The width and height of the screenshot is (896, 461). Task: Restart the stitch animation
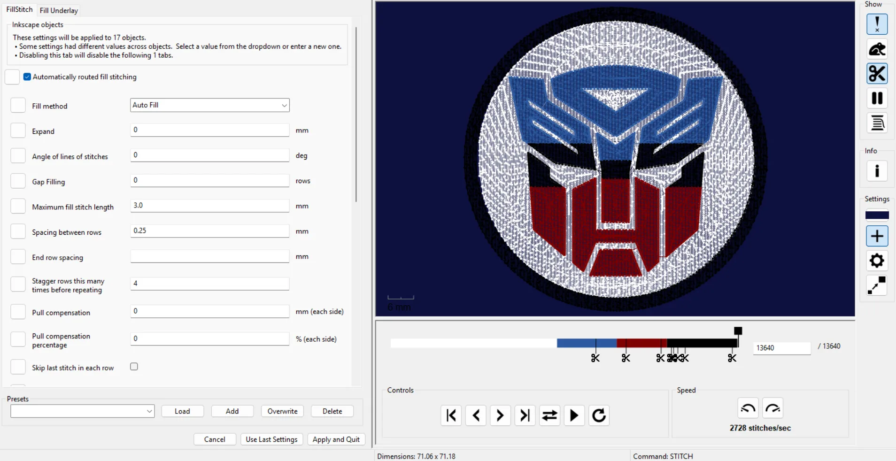point(599,415)
